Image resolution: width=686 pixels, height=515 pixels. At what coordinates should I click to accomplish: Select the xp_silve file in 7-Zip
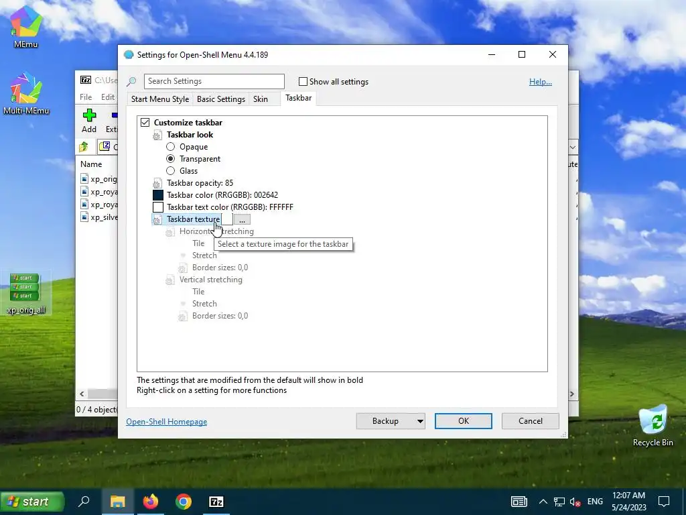[x=99, y=217]
